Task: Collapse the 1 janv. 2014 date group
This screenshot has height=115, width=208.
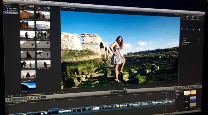Action: (22, 81)
